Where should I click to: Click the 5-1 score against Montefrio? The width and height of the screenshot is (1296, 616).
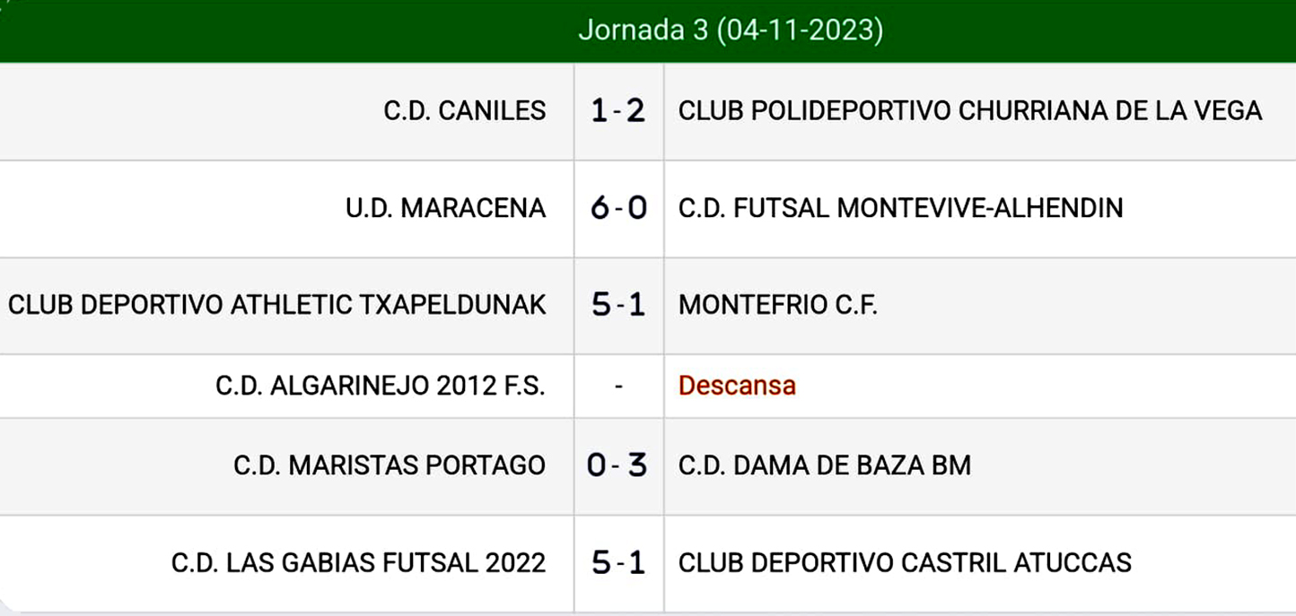click(x=618, y=305)
